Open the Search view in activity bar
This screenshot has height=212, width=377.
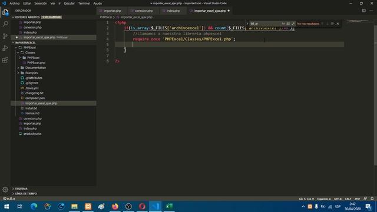tap(5, 24)
